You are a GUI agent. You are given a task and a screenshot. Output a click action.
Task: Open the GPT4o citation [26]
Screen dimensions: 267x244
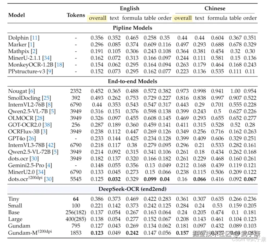(x=31, y=138)
